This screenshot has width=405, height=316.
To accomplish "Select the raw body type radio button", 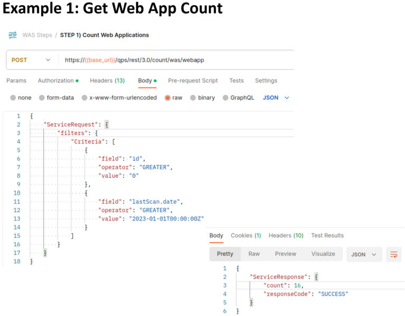I will point(168,98).
